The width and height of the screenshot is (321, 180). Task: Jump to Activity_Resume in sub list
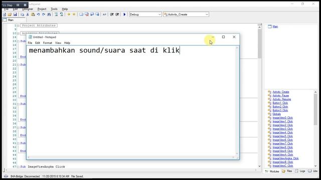point(282,99)
